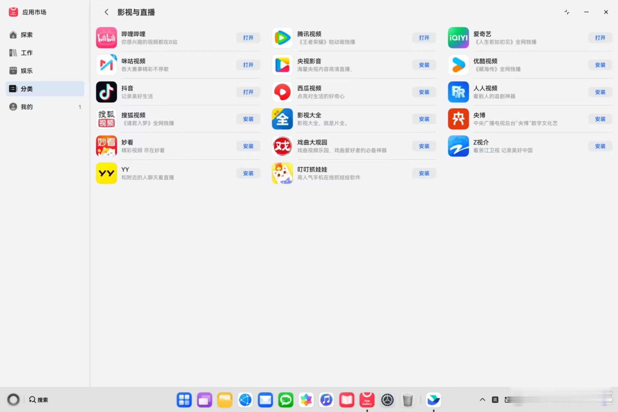Open the Mail app in the dock
618x412 pixels.
265,400
